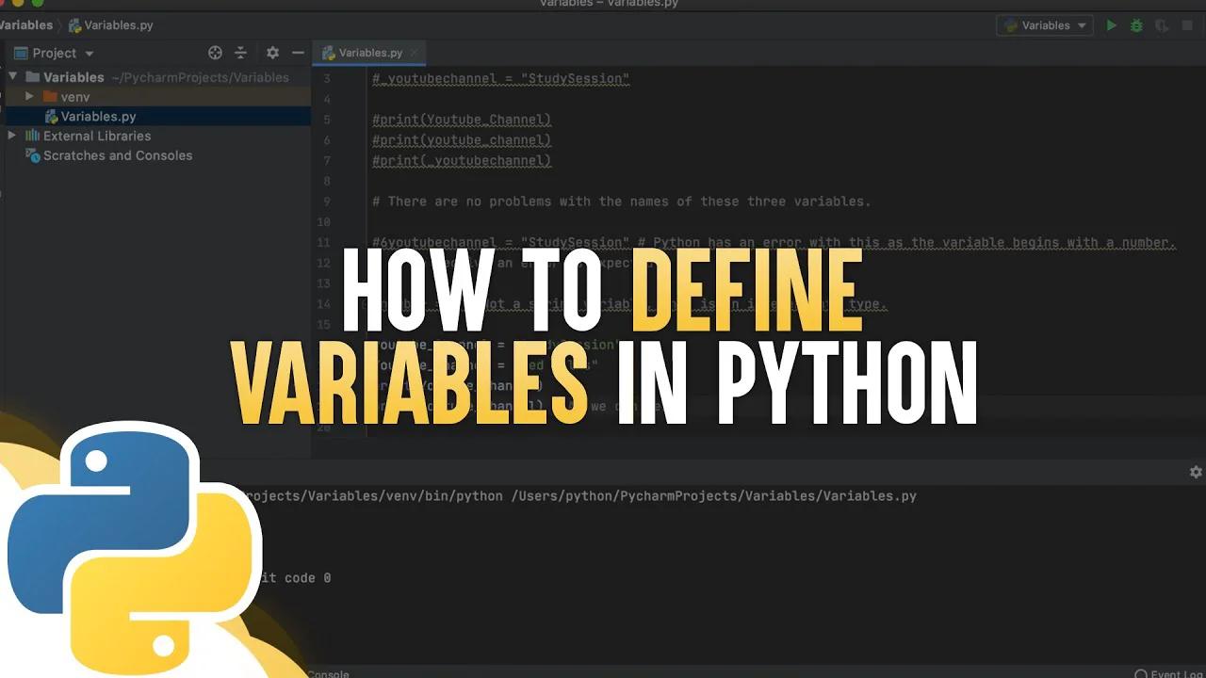
Task: Expand External Libraries node
Action: click(12, 137)
